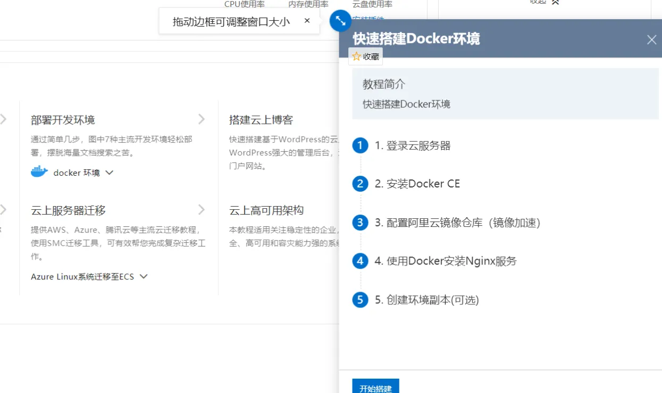Open Azure Linux系统迁移至ECS dropdown
The width and height of the screenshot is (662, 393).
coord(89,277)
